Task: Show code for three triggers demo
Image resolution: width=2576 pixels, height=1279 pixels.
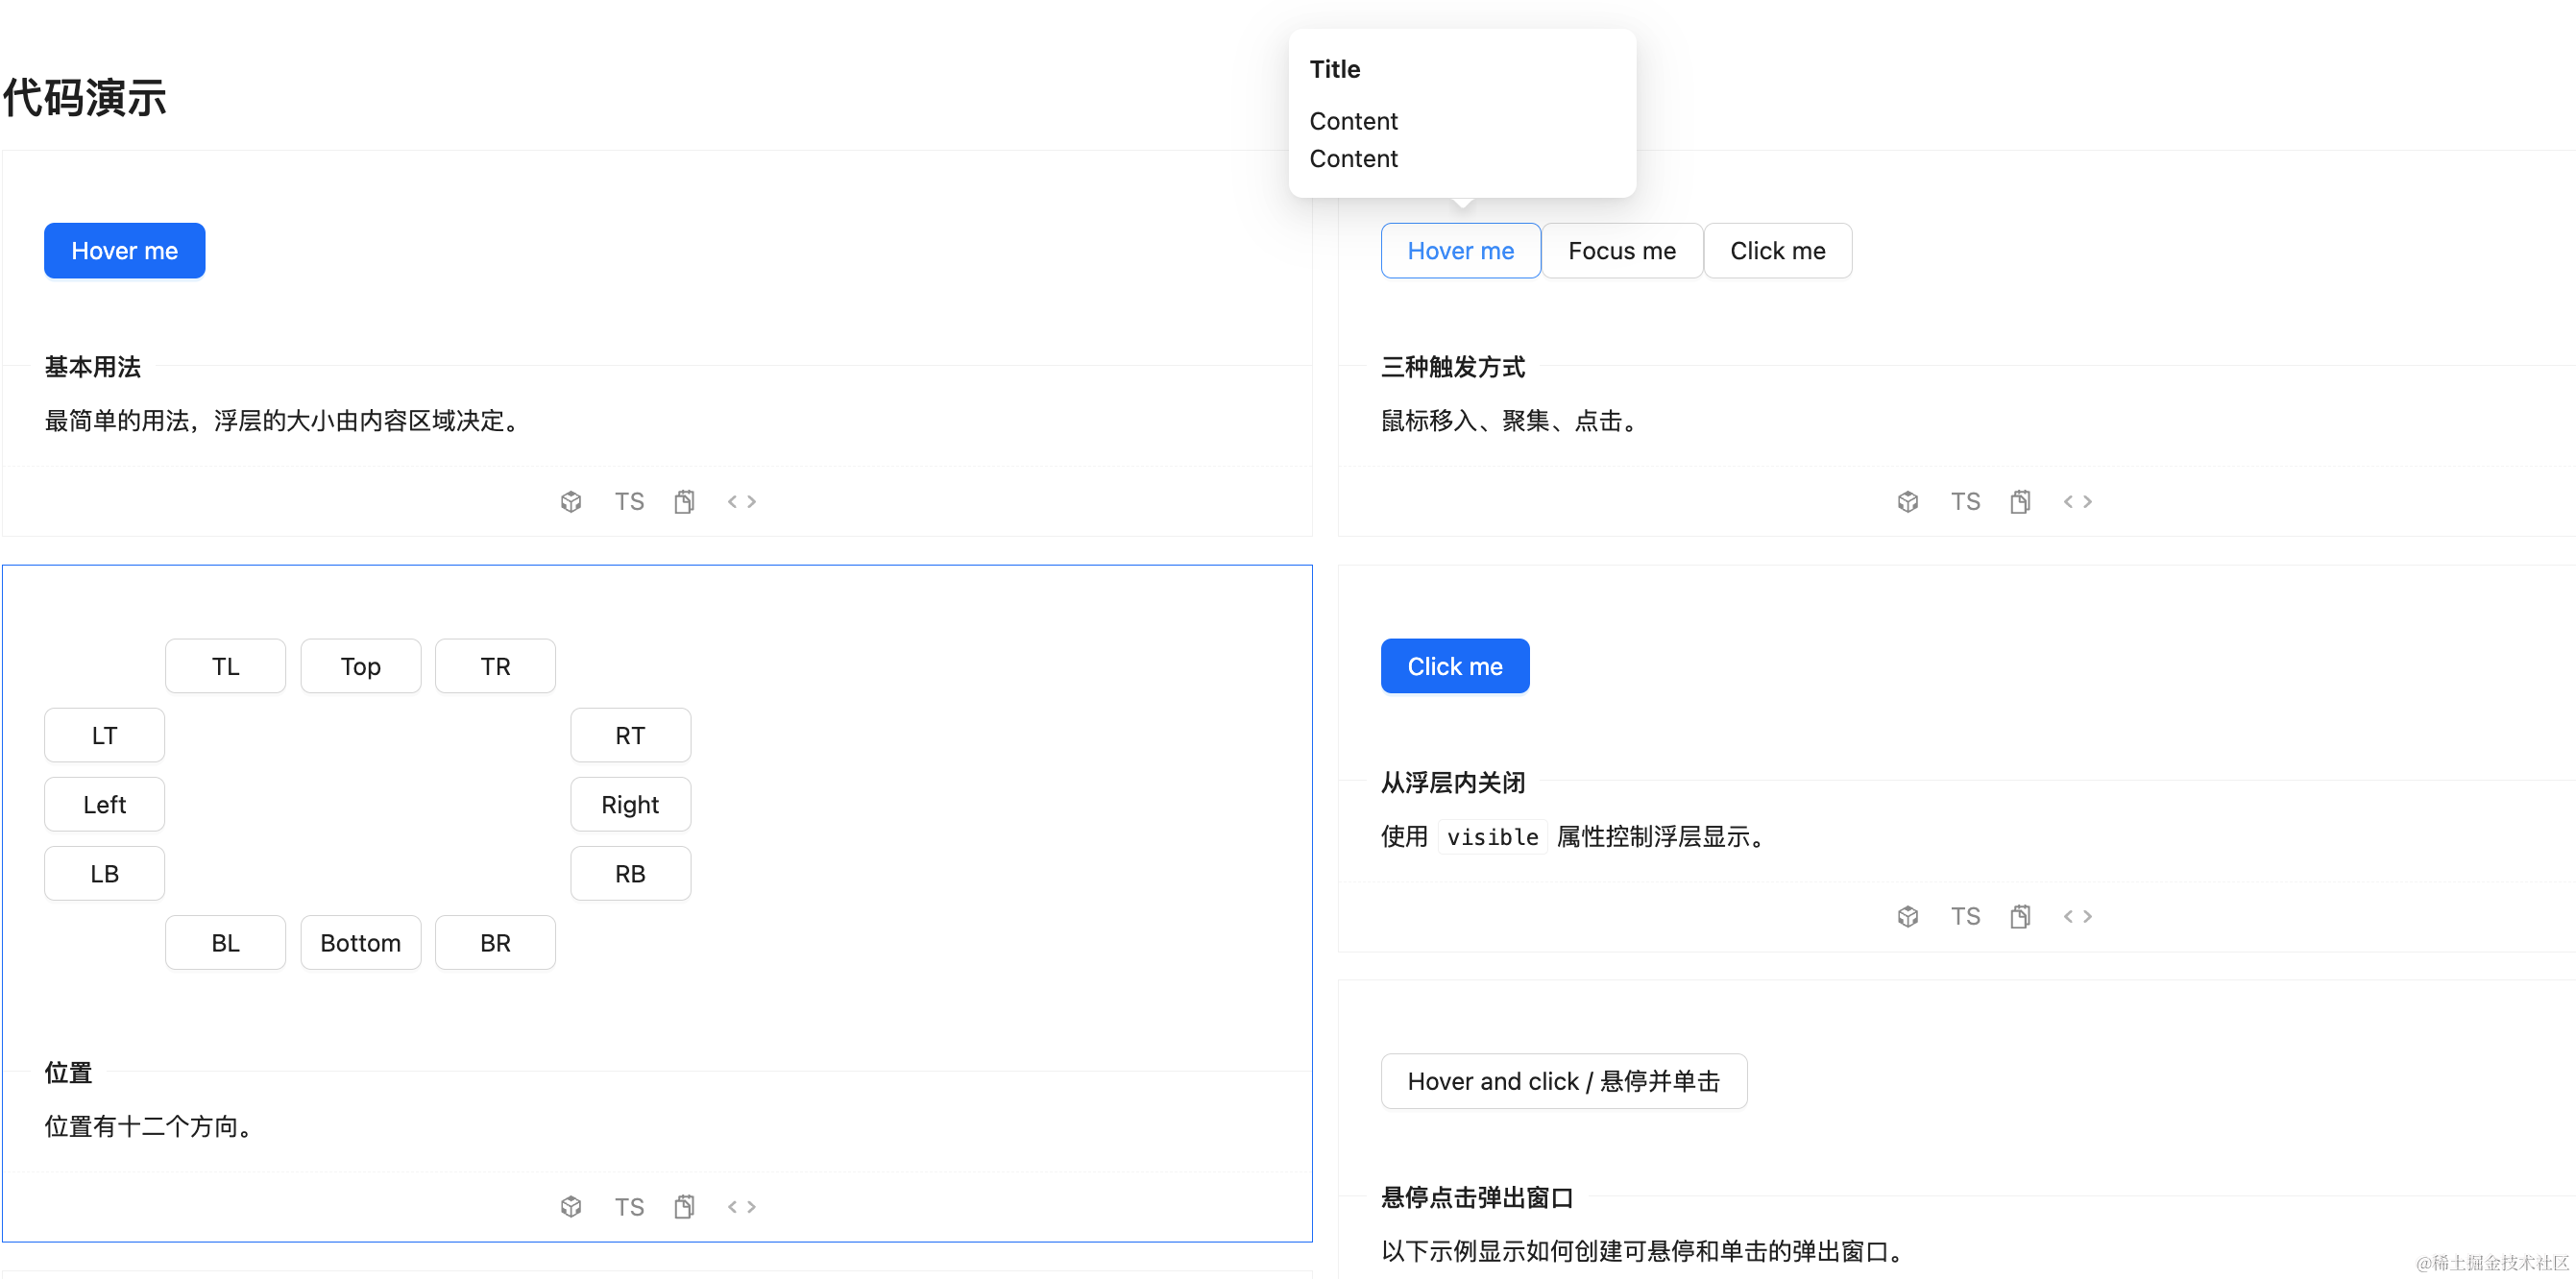Action: 2078,501
